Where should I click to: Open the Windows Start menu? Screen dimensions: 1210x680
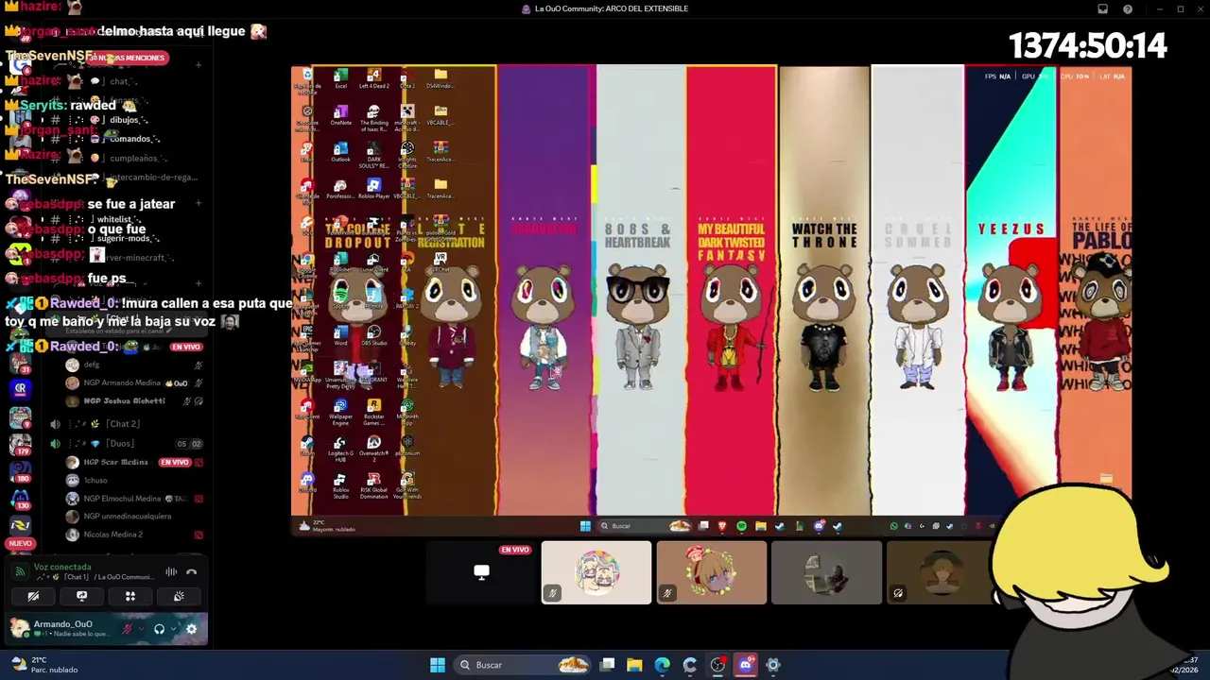pyautogui.click(x=438, y=665)
